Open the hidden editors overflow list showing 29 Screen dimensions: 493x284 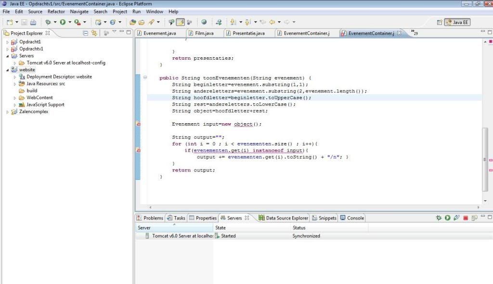coord(414,33)
